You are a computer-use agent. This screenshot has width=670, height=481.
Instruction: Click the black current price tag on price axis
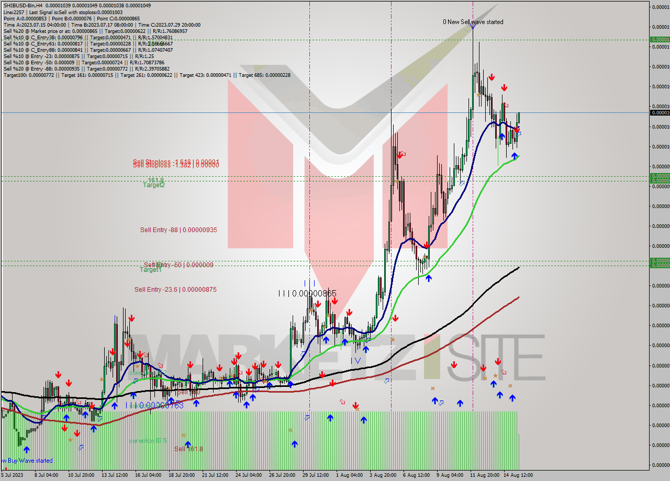point(660,112)
